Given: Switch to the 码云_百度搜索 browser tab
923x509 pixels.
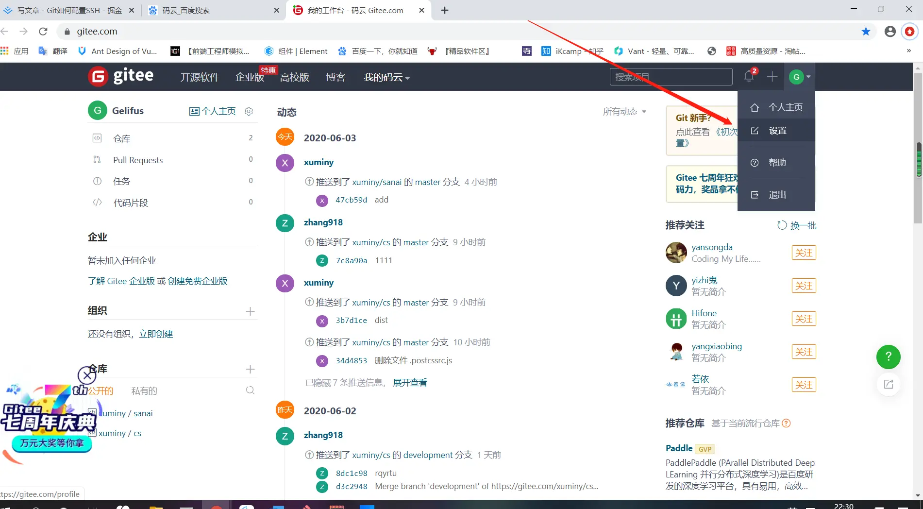Looking at the screenshot, I should [x=214, y=10].
